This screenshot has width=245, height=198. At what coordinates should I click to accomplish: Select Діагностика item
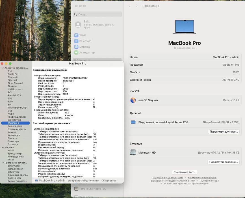[x=14, y=120]
